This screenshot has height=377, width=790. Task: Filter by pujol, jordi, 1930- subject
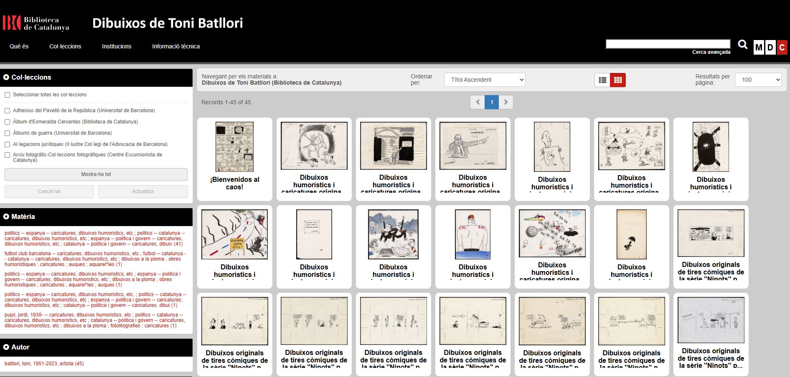[x=94, y=320]
